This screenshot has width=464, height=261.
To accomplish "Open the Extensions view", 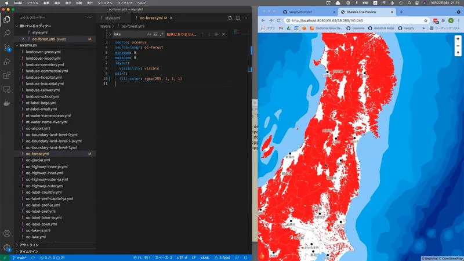I will coord(7,75).
